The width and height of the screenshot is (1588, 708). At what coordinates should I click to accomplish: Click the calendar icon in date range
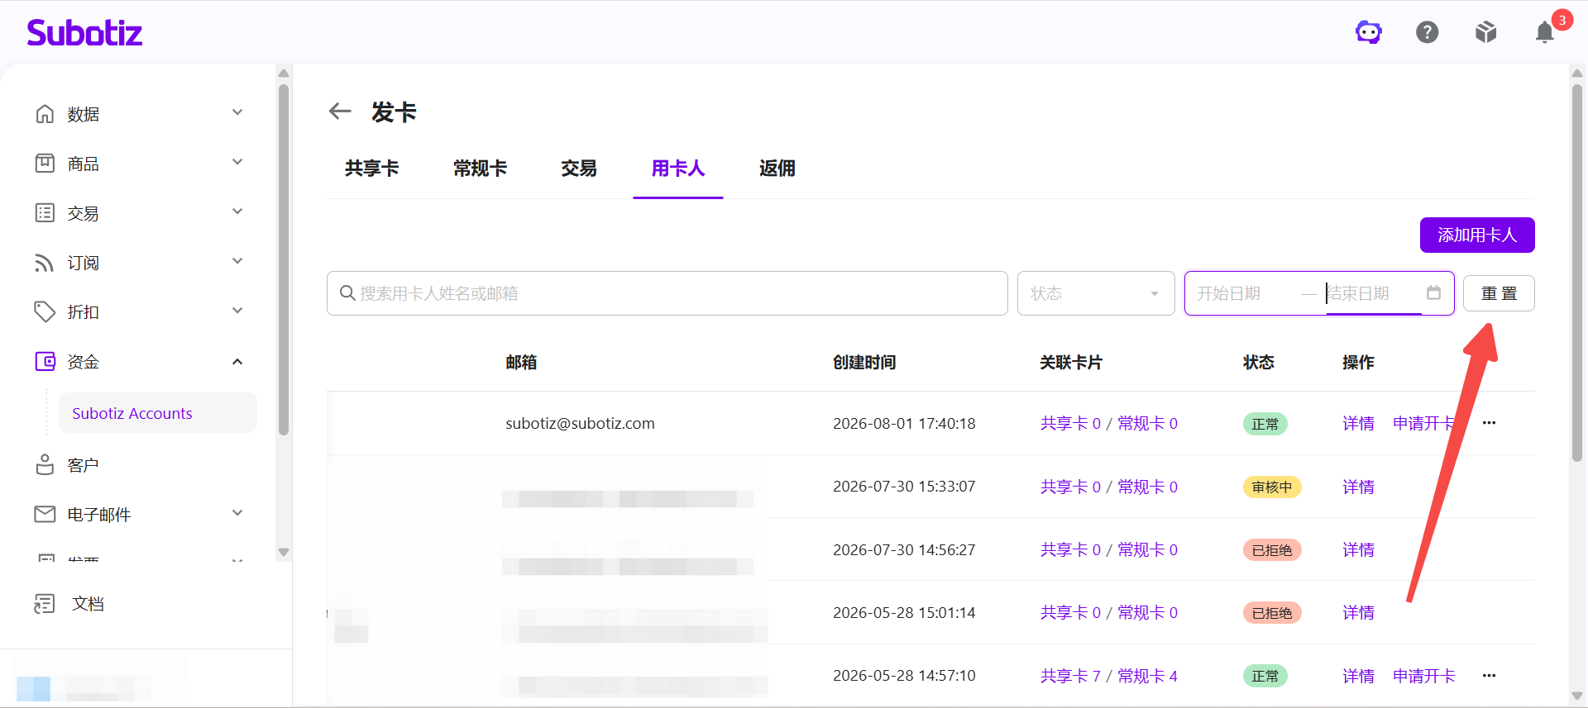[x=1433, y=292]
